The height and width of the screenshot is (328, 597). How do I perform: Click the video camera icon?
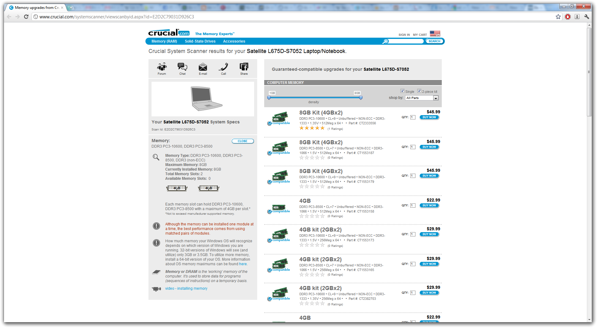[x=156, y=288]
